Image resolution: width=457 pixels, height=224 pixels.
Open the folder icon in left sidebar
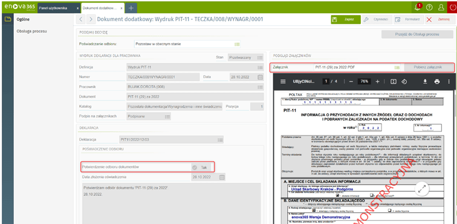pyautogui.click(x=8, y=19)
